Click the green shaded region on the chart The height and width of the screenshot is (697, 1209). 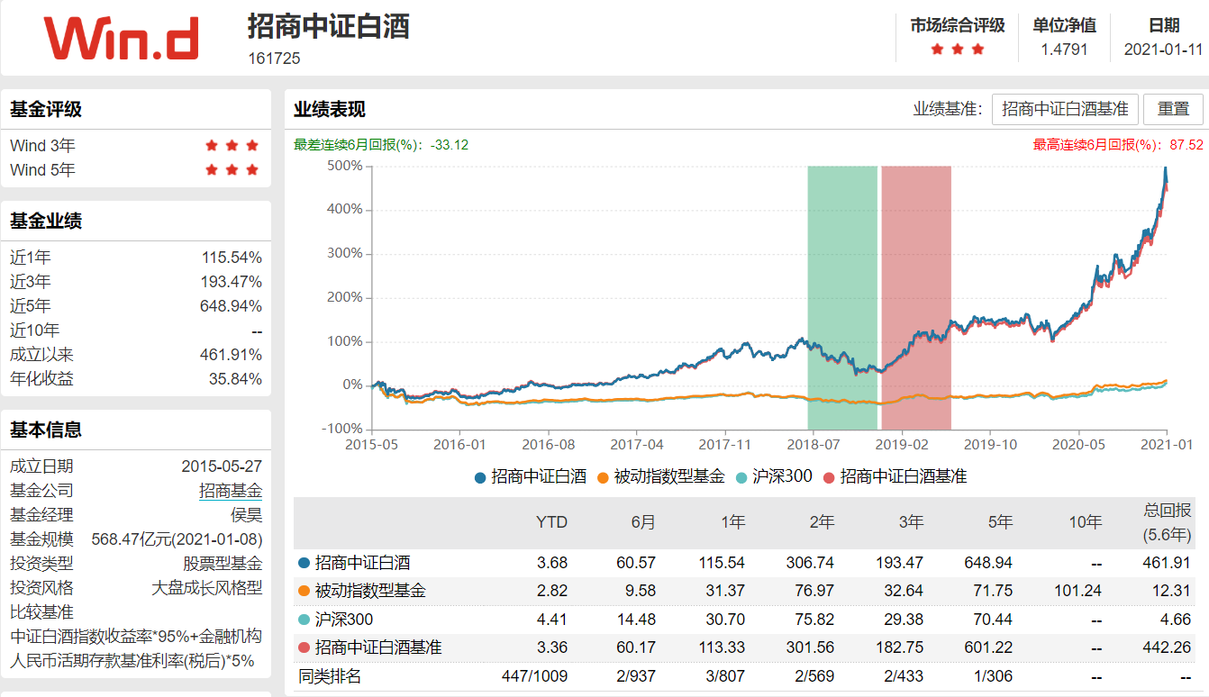[842, 297]
